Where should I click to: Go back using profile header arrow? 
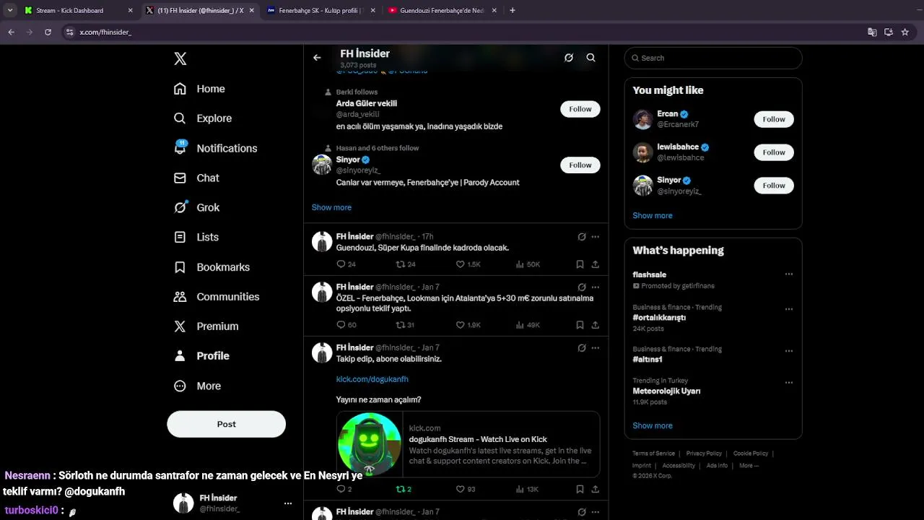tap(317, 58)
